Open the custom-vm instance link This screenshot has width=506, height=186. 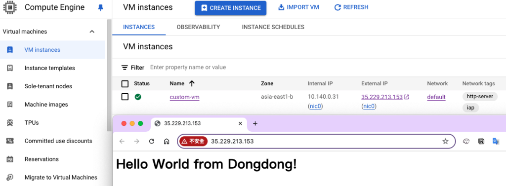[x=185, y=97]
